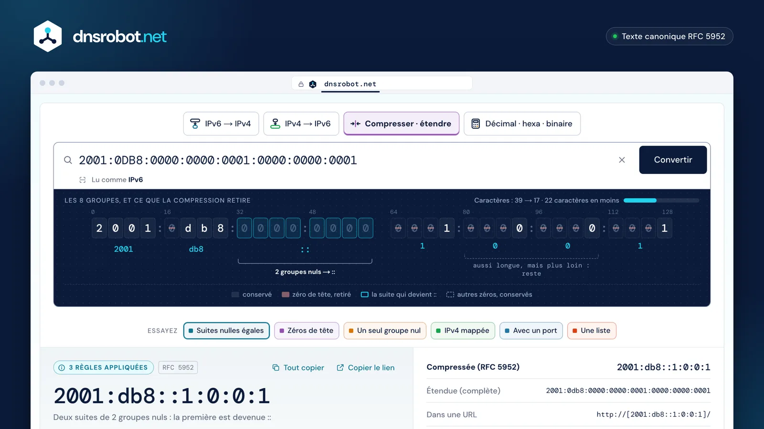Screen dimensions: 764x429
Task: Click the dnsrobot favicon in the address bar
Action: coord(313,84)
